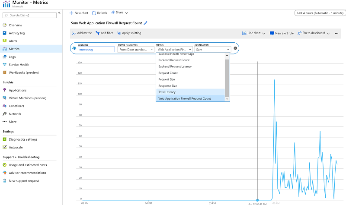Click the metric list scrollbar thumb

tap(227, 78)
